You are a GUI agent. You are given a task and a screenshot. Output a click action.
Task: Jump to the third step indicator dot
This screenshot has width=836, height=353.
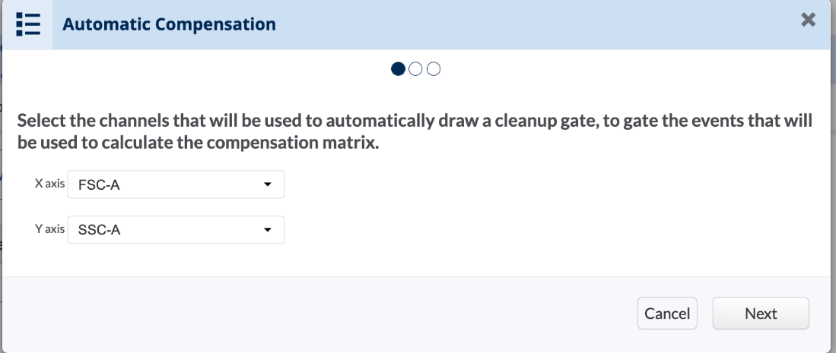[x=434, y=69]
